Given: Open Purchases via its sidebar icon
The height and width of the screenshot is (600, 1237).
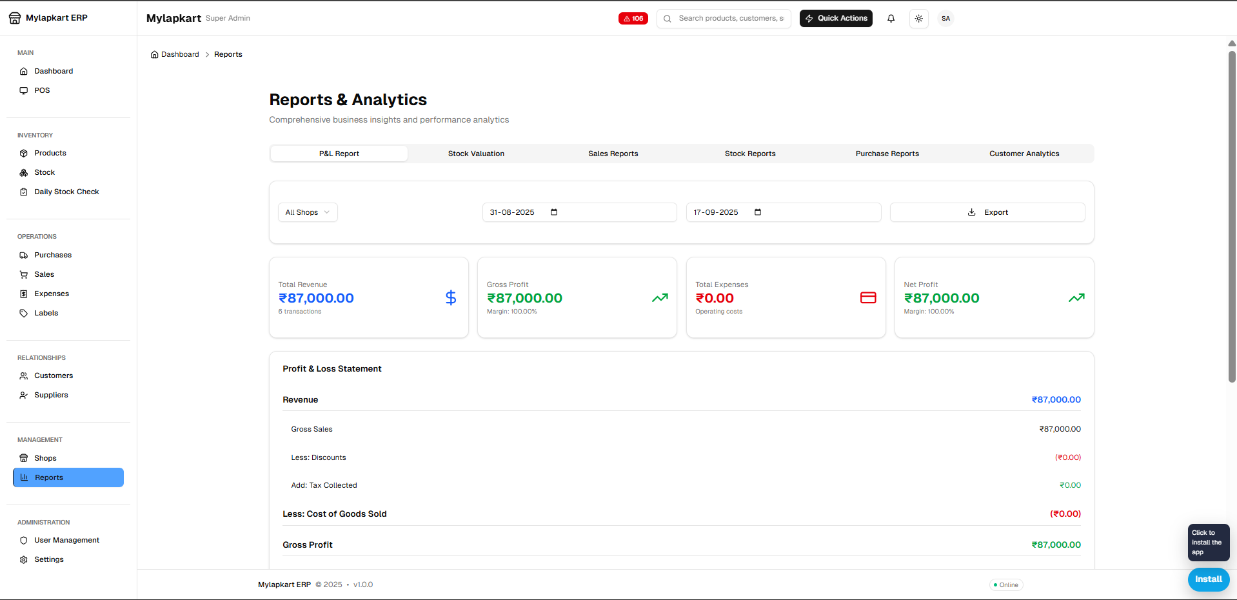Looking at the screenshot, I should point(23,255).
